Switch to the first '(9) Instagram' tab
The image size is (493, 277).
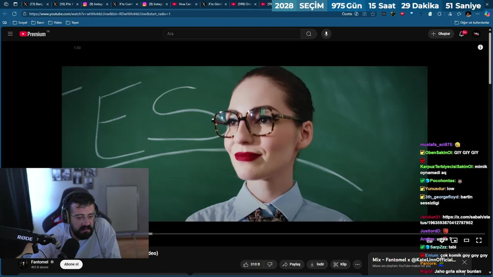click(96, 4)
